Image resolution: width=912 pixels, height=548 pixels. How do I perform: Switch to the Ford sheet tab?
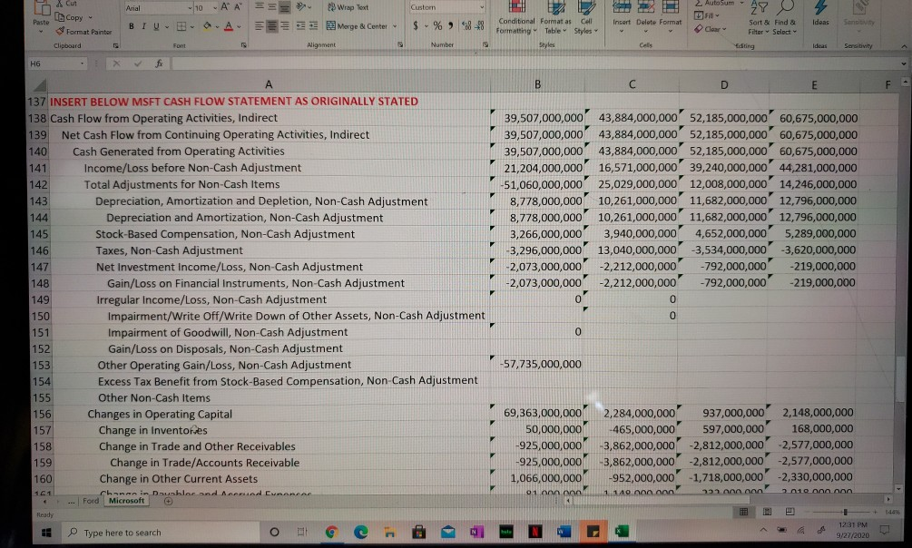pyautogui.click(x=89, y=500)
